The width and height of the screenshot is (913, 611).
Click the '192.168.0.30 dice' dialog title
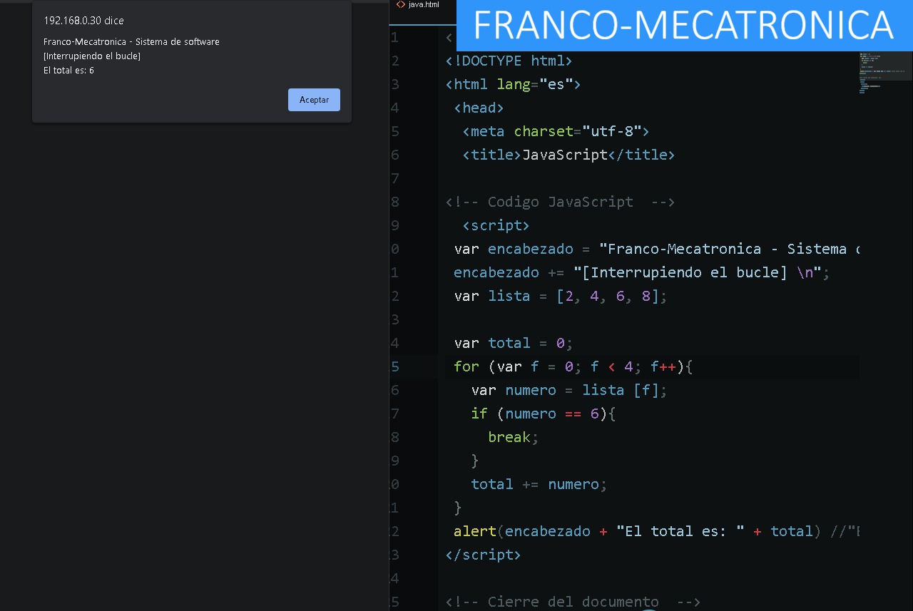[83, 21]
